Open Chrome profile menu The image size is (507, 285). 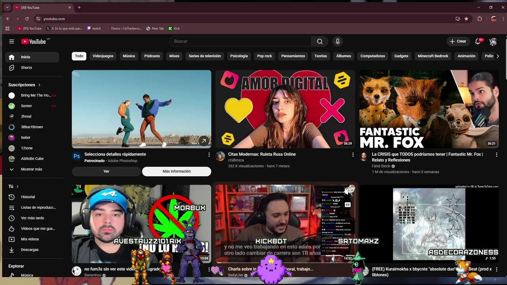click(x=494, y=19)
